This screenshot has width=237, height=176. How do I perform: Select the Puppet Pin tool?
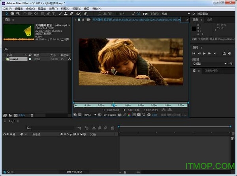pyautogui.click(x=85, y=14)
